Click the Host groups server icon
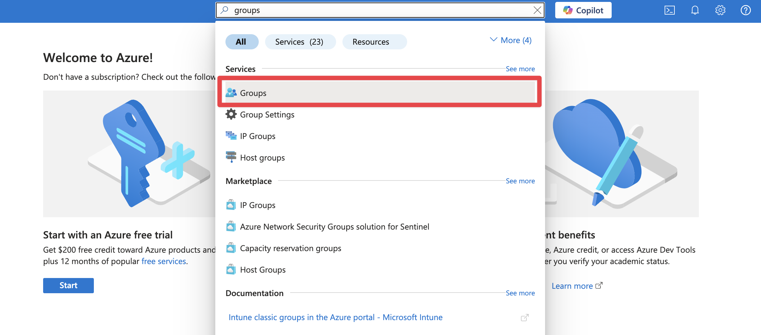 tap(231, 157)
